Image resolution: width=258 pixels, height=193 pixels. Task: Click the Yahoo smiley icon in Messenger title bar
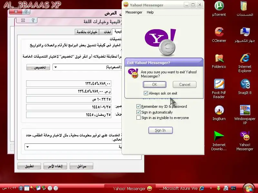(x=126, y=5)
